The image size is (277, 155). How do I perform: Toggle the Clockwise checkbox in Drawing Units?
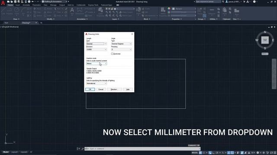112,54
